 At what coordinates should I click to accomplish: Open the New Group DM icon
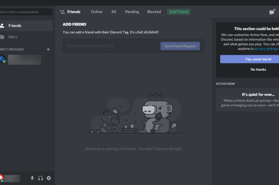point(272,12)
